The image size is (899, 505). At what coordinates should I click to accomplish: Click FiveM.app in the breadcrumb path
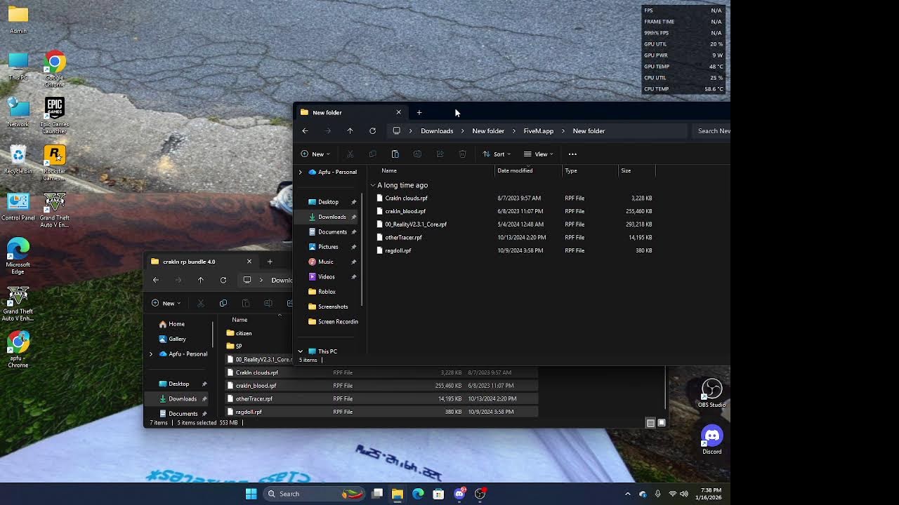pos(539,131)
